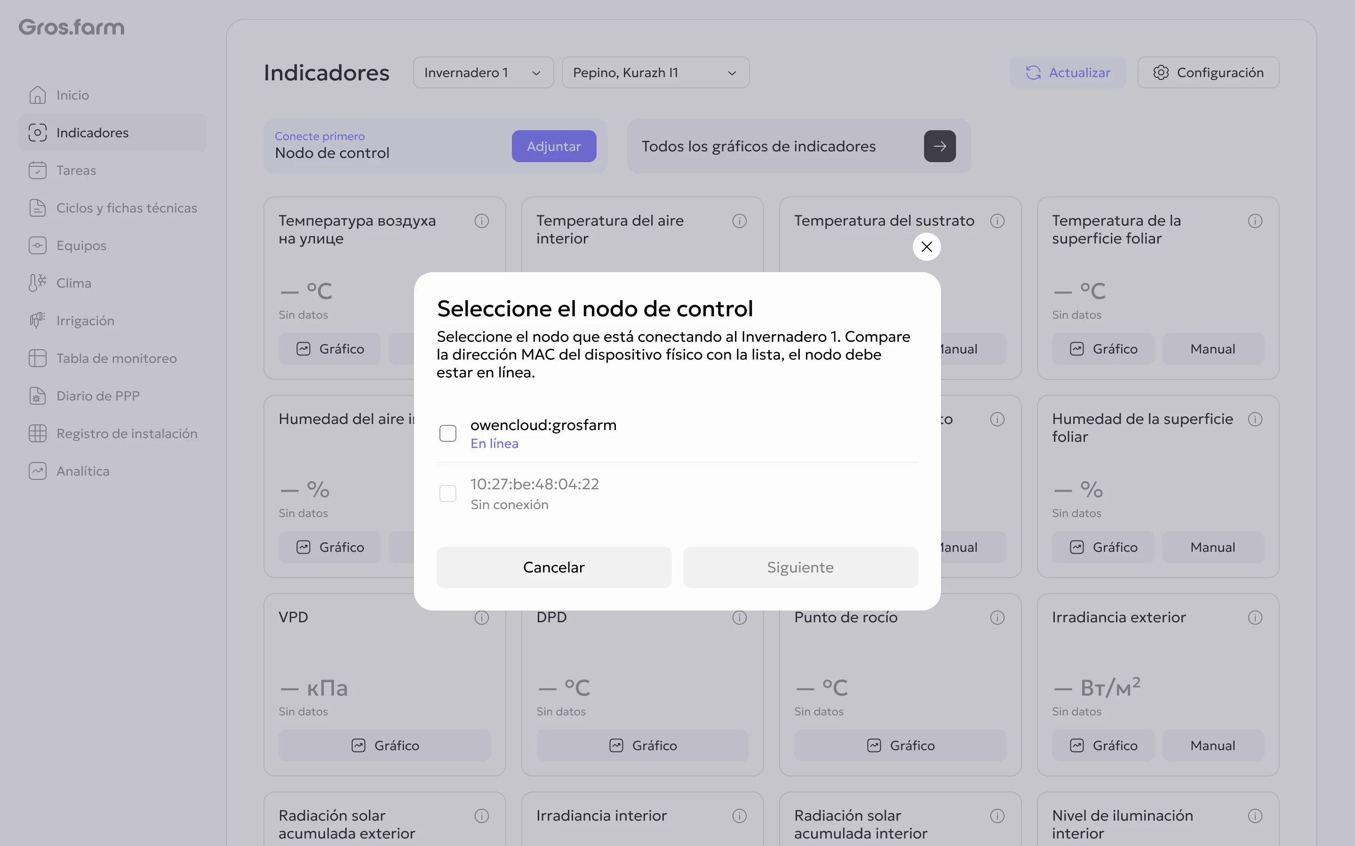Click the 'Sin conexión' status text
The width and height of the screenshot is (1355, 846).
pos(510,505)
